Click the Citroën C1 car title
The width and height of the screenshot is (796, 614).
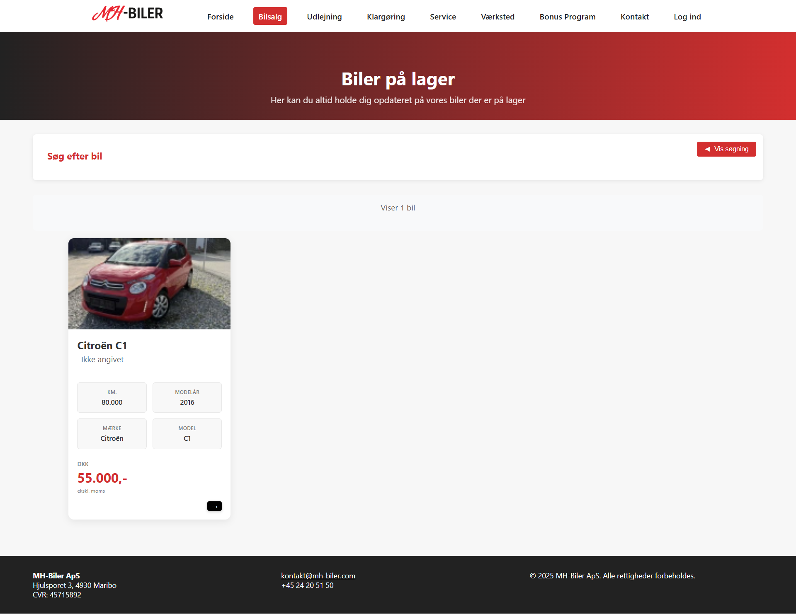(x=102, y=346)
